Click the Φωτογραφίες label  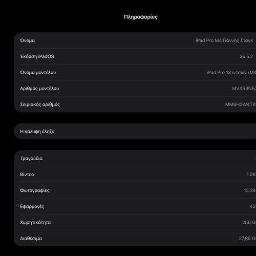pos(35,190)
